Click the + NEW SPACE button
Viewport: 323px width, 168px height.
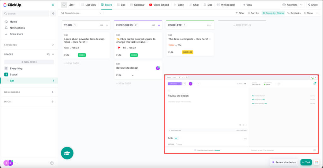[x=29, y=62]
